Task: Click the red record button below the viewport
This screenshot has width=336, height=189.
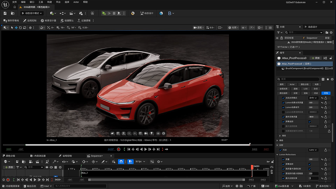Action: tap(119, 149)
